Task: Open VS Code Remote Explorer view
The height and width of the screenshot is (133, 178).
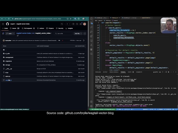Action: click(91, 40)
